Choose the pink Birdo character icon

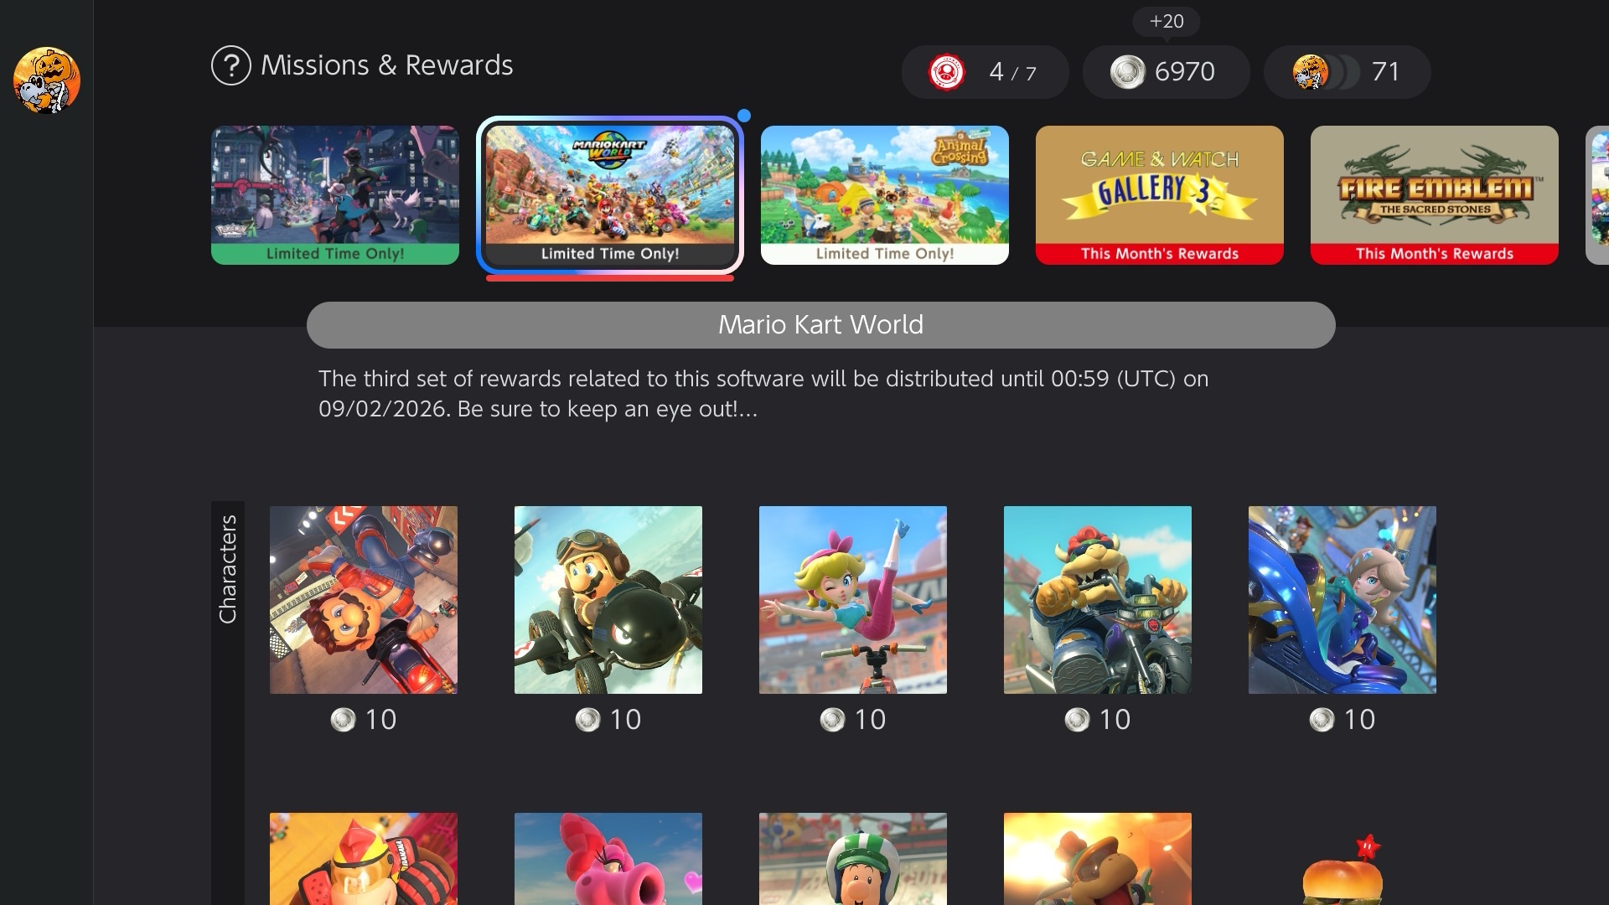tap(608, 859)
